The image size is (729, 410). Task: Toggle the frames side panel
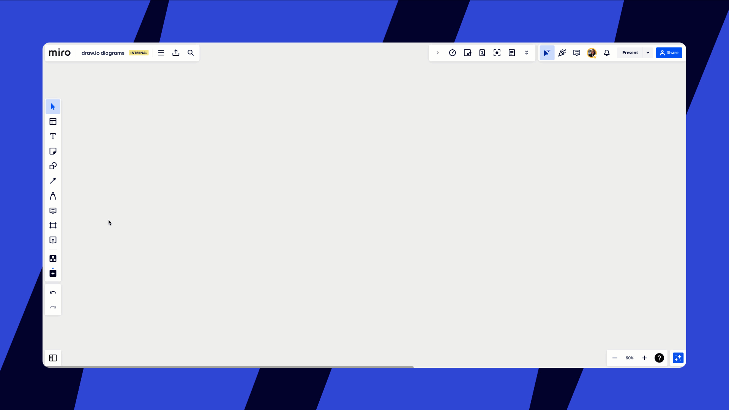(x=53, y=358)
